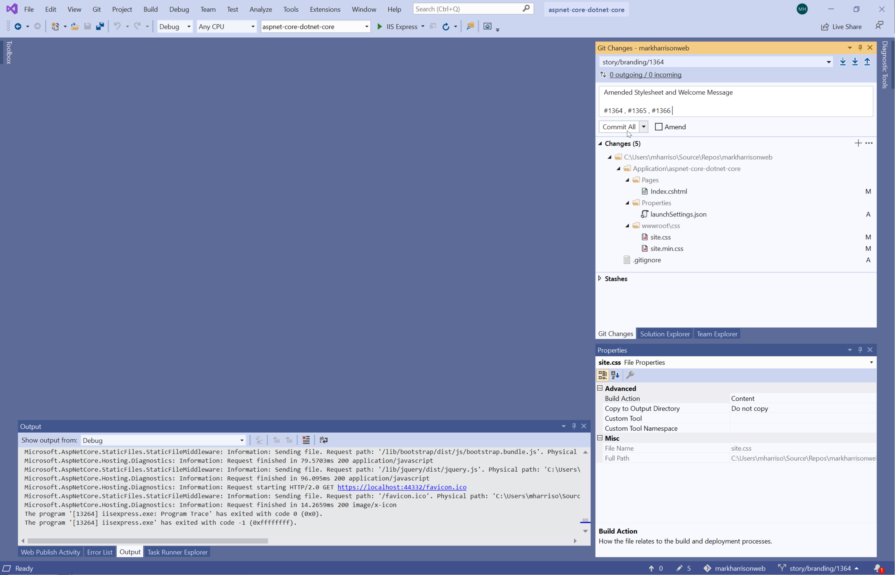This screenshot has width=895, height=575.
Task: Expand the Stashes section
Action: click(x=600, y=279)
